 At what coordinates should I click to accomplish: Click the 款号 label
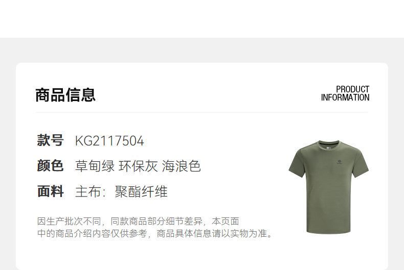pyautogui.click(x=50, y=140)
